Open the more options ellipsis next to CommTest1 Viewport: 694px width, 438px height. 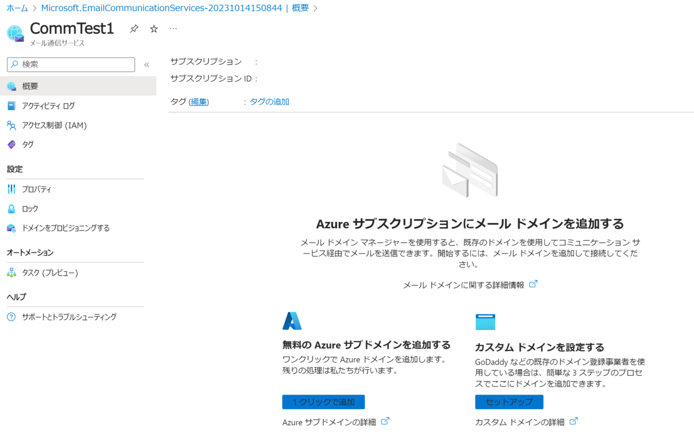point(173,28)
